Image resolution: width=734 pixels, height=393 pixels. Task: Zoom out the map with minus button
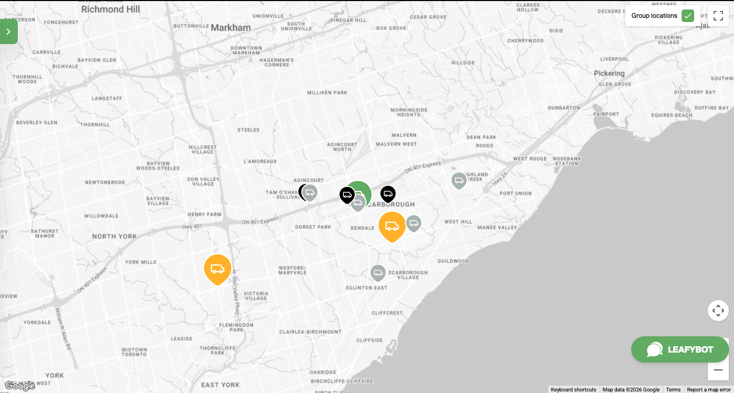718,370
